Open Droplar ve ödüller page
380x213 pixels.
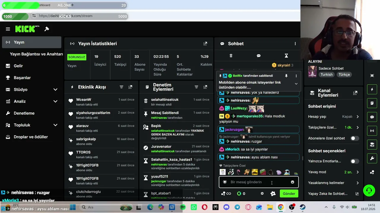pos(31,137)
